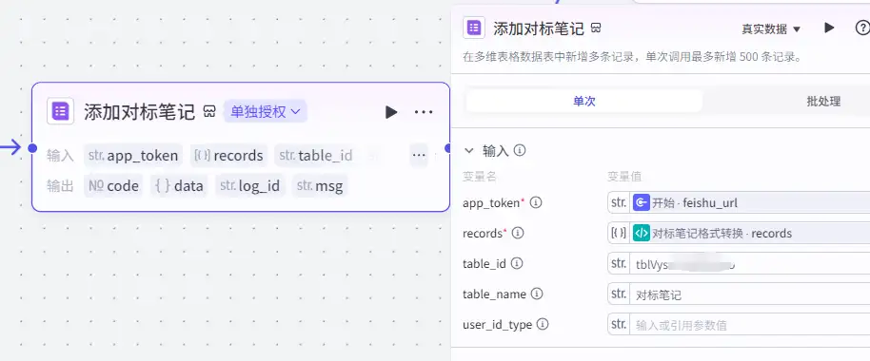Show more input parameters ellipsis on node
Viewport: 870px width, 361px height.
click(419, 156)
